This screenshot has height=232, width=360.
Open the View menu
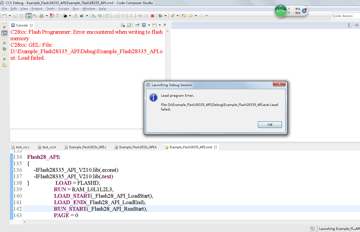pos(24,9)
